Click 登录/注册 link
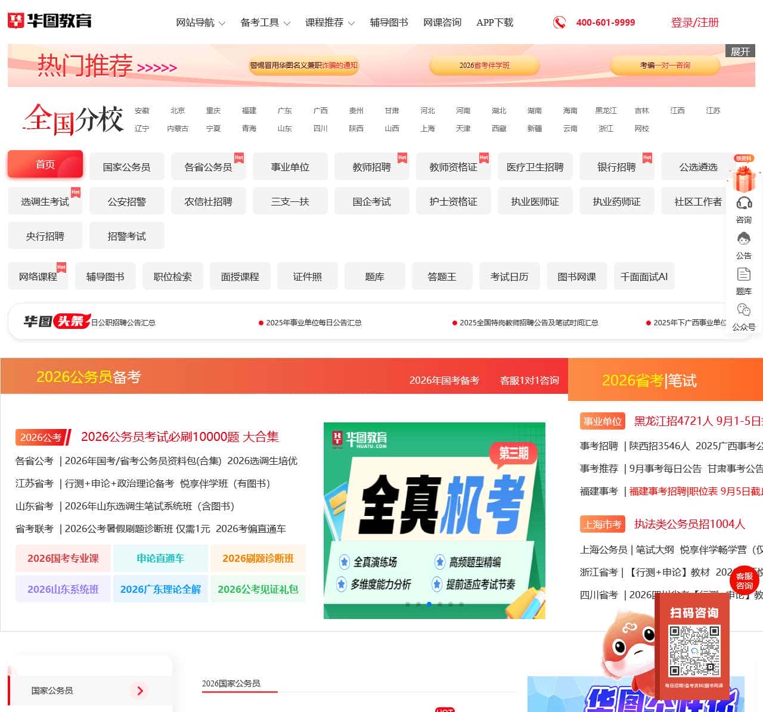This screenshot has width=763, height=712. coord(695,23)
